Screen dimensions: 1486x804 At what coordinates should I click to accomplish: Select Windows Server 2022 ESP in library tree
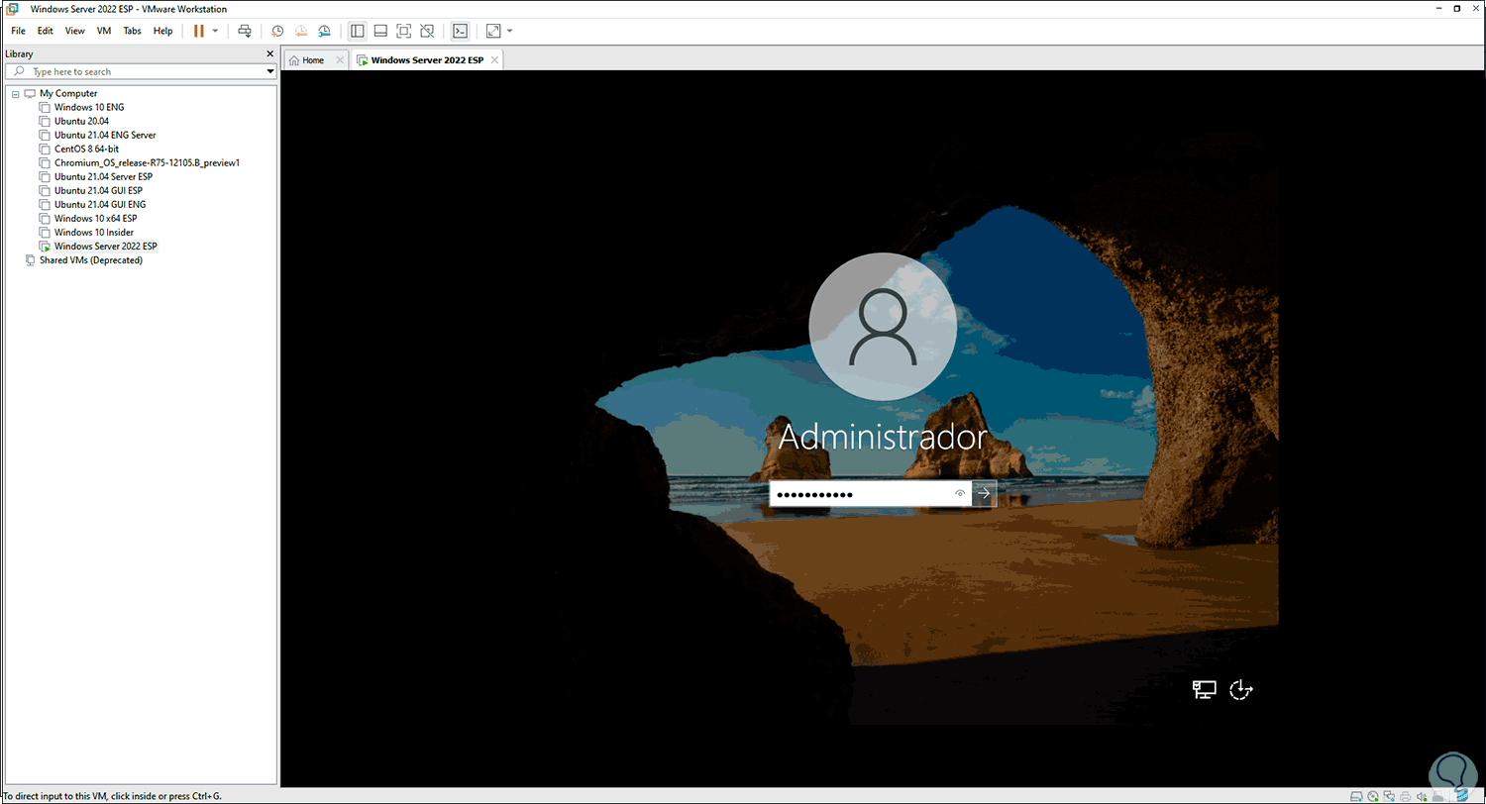pyautogui.click(x=106, y=246)
